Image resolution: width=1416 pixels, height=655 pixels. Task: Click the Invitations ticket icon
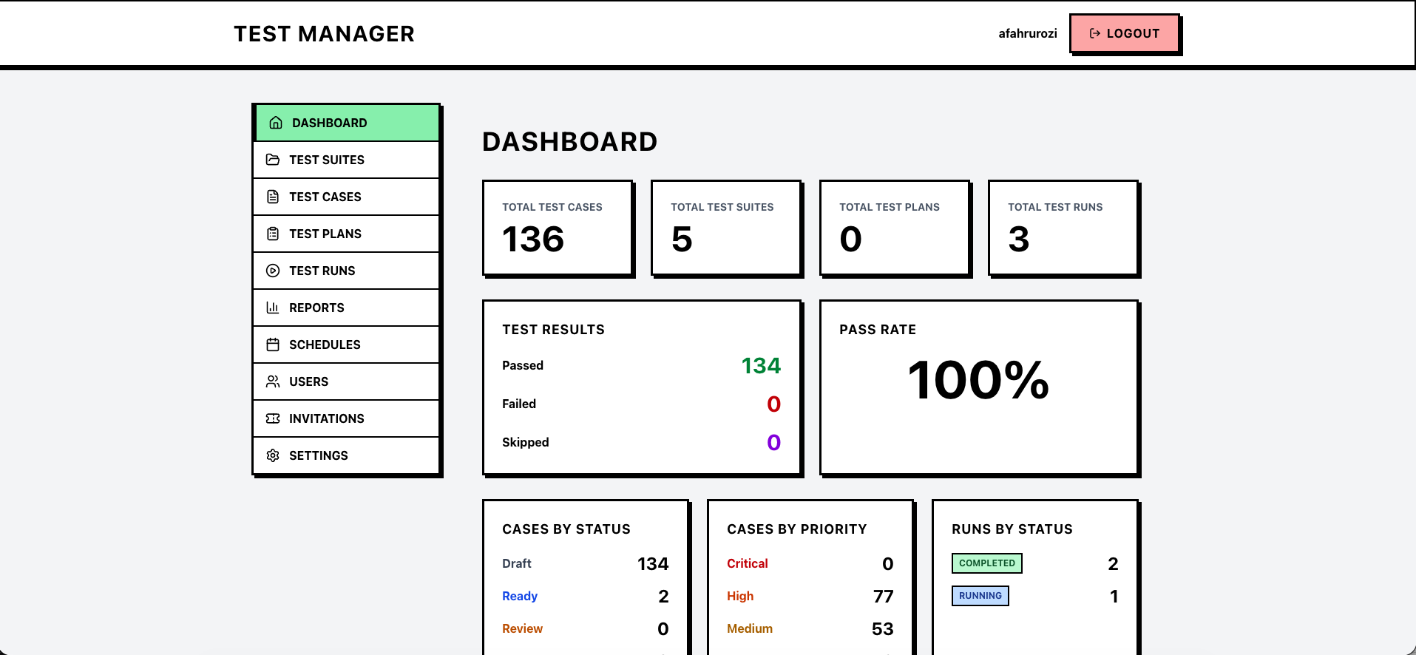click(x=273, y=418)
